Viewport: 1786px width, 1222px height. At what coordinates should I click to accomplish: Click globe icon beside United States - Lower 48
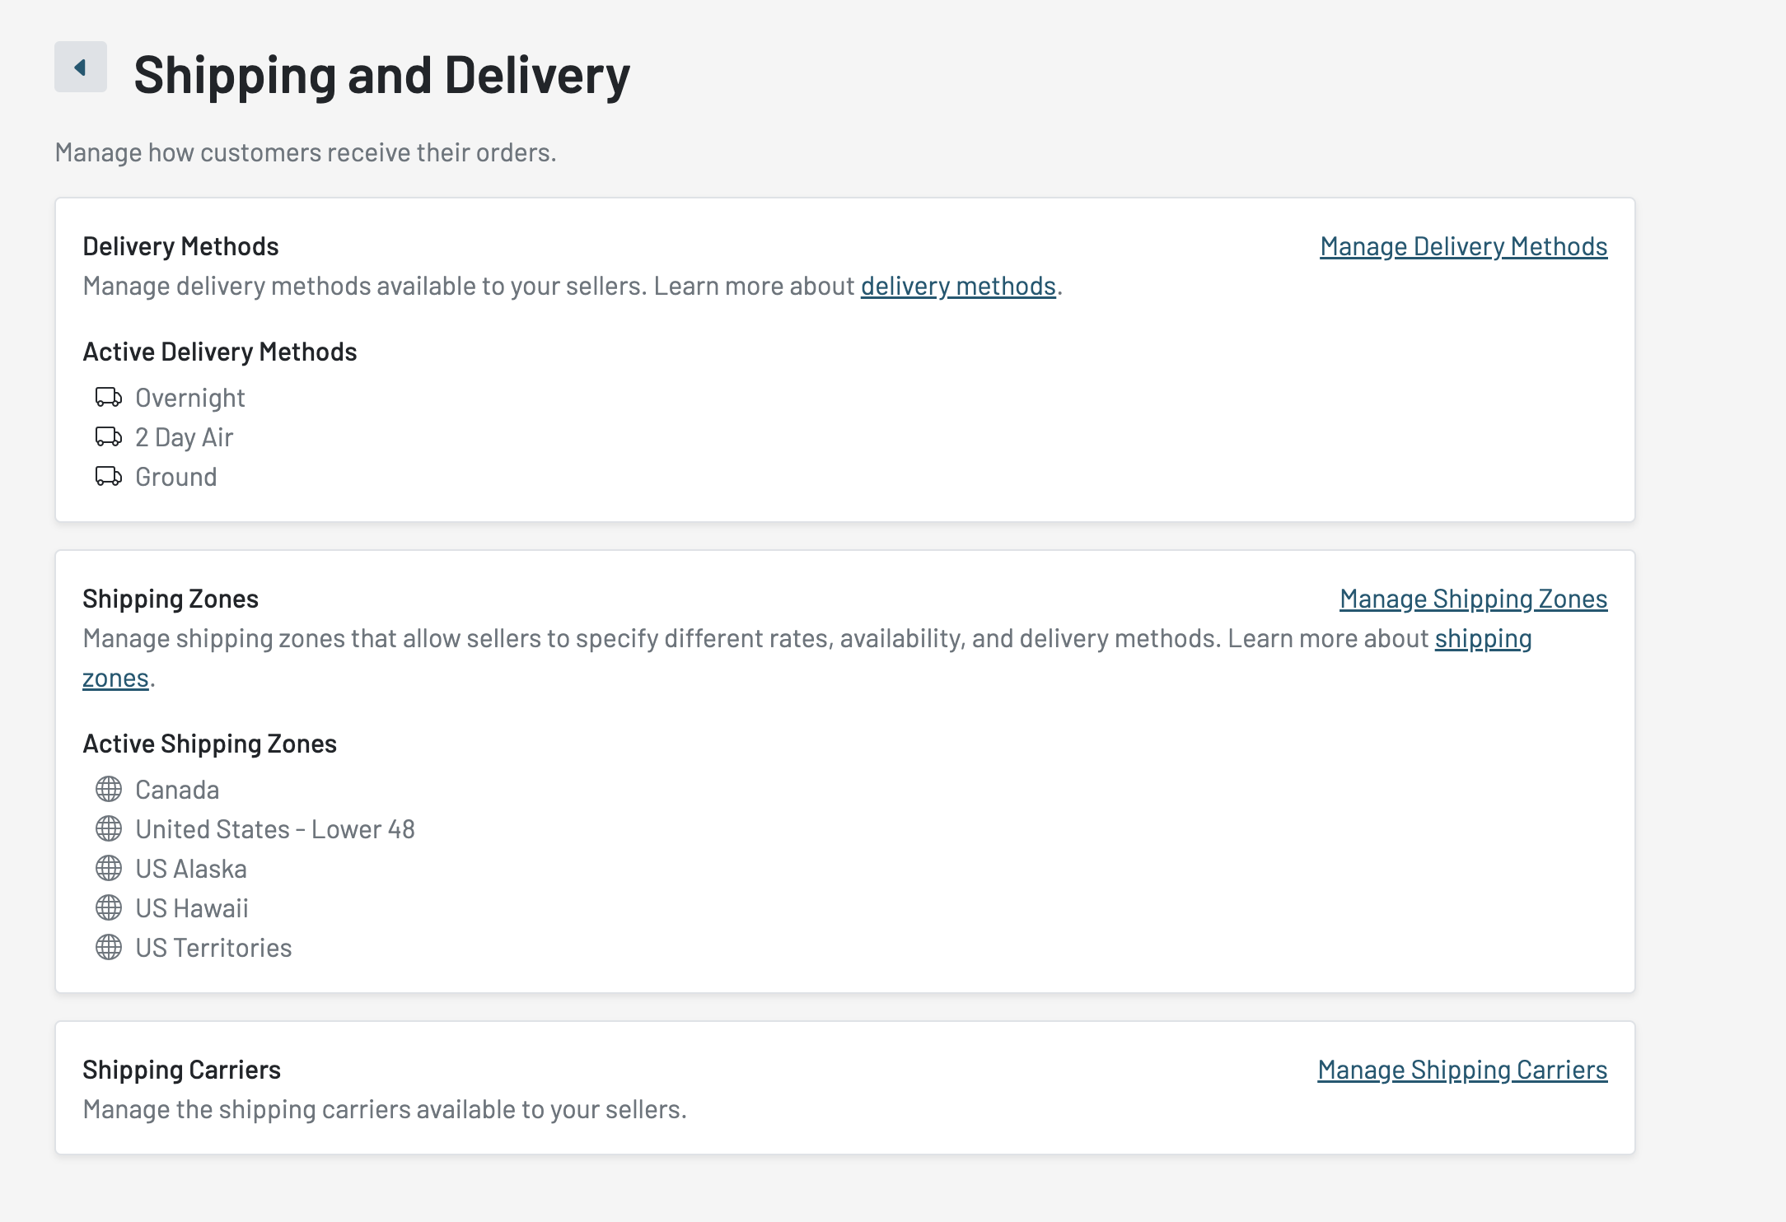[109, 829]
